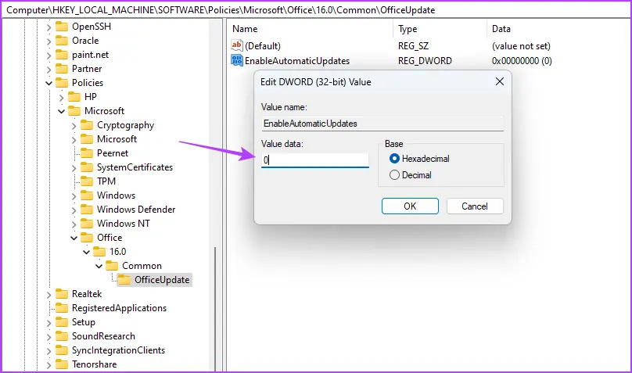
Task: Click the OfficeUpdate folder icon
Action: point(124,279)
